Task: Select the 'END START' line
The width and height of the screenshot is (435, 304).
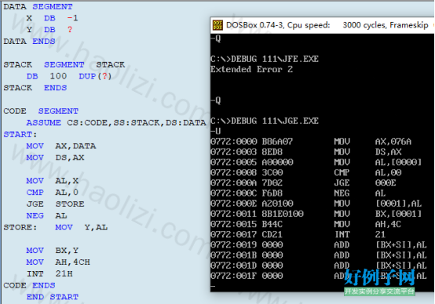Action: 53,297
